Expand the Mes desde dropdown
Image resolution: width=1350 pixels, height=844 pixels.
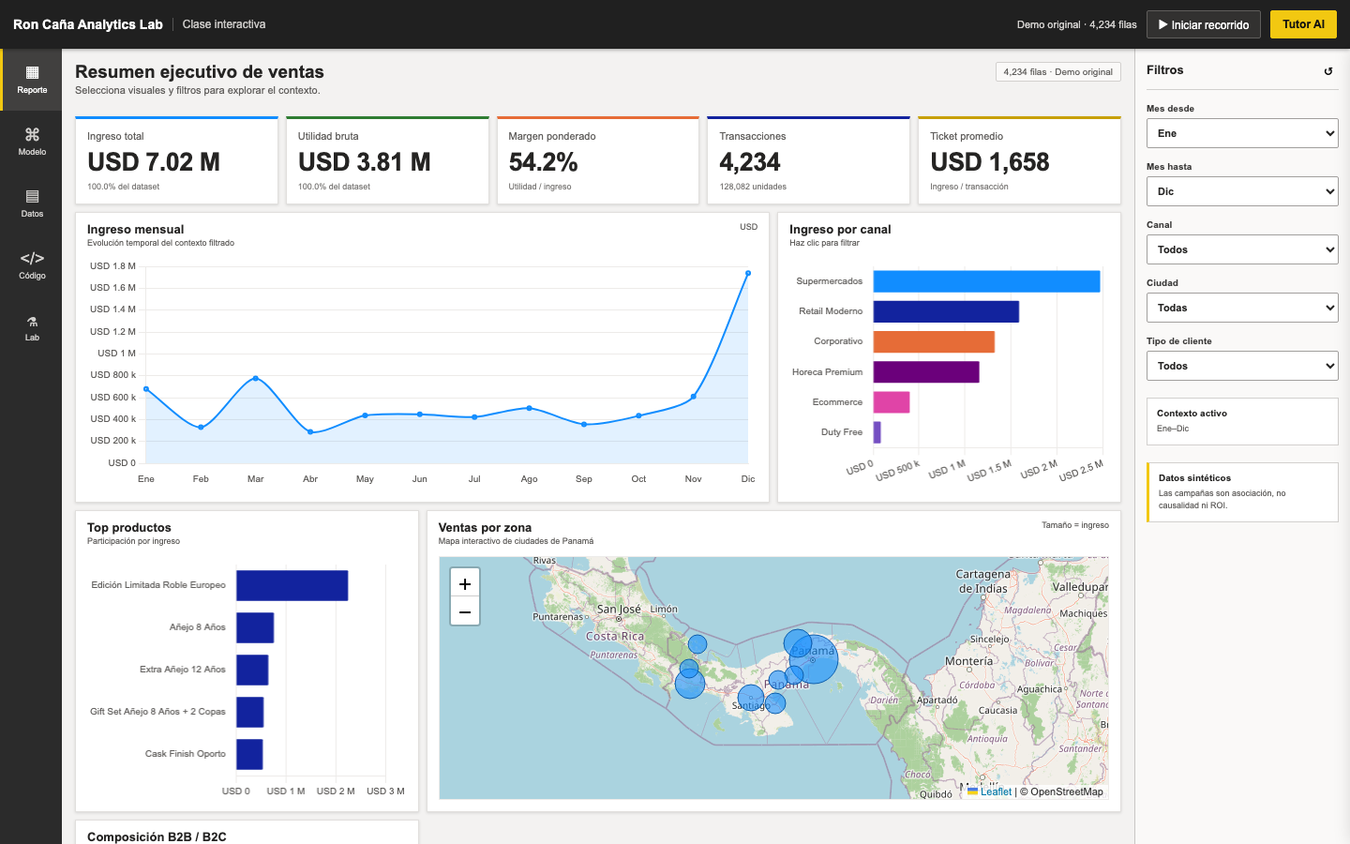coord(1242,133)
